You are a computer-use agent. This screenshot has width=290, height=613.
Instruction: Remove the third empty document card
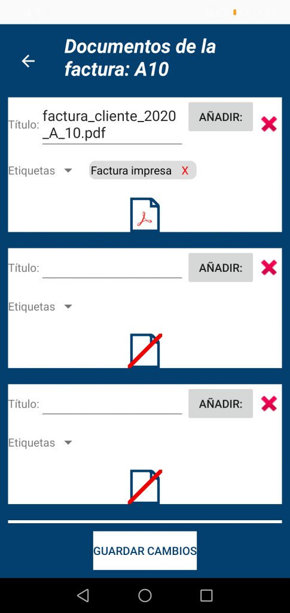click(x=269, y=403)
